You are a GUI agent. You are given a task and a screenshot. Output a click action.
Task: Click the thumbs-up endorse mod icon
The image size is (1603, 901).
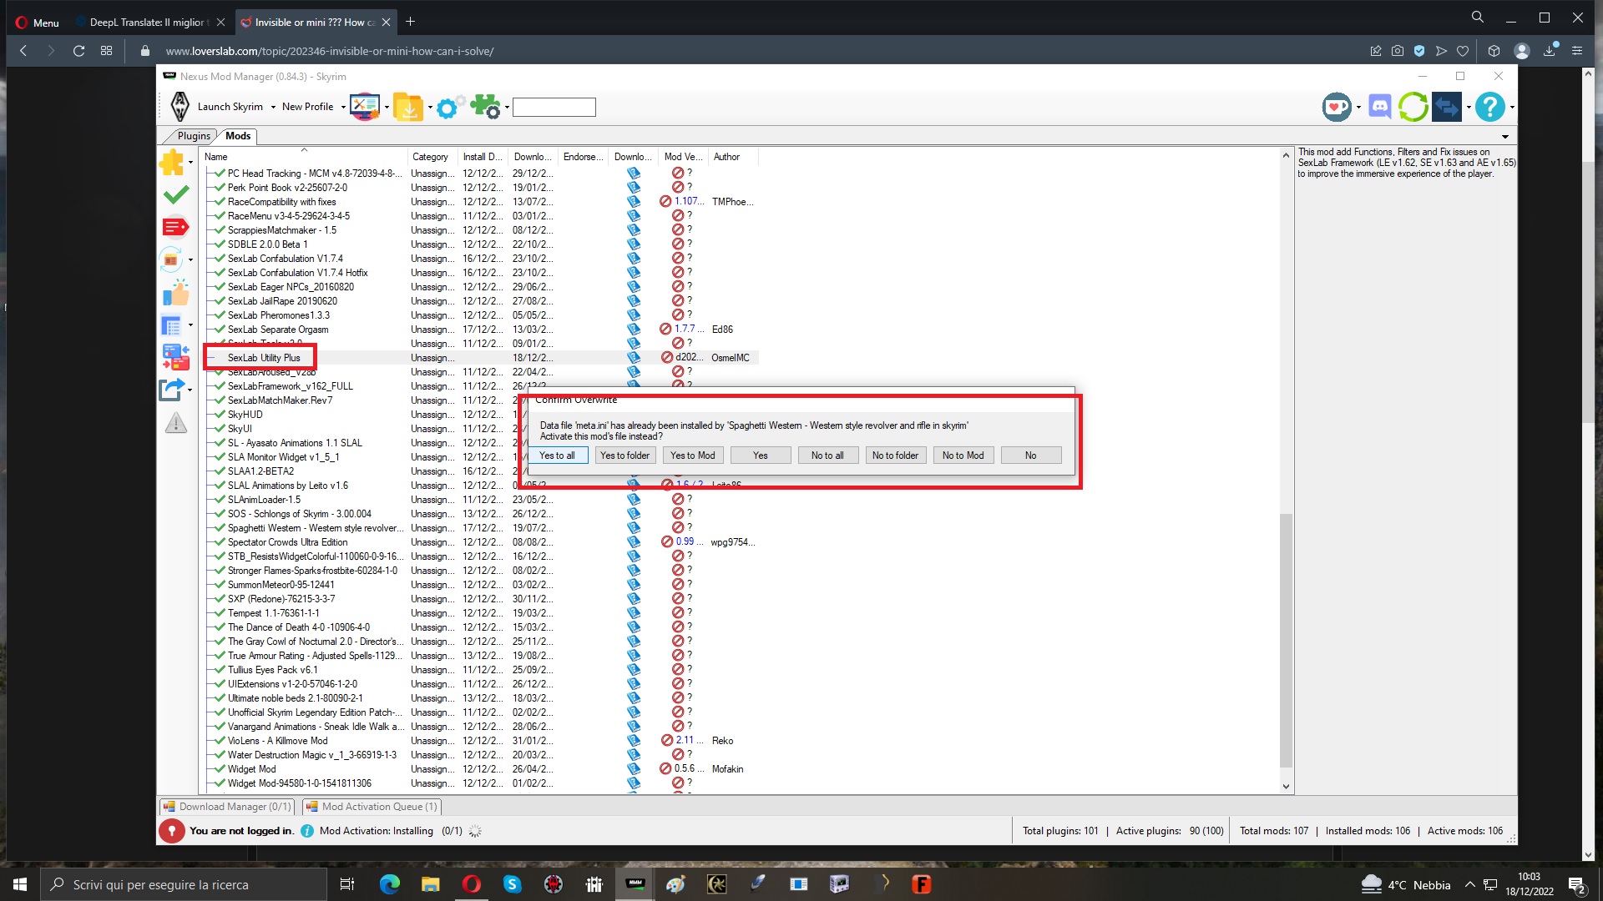pos(174,293)
